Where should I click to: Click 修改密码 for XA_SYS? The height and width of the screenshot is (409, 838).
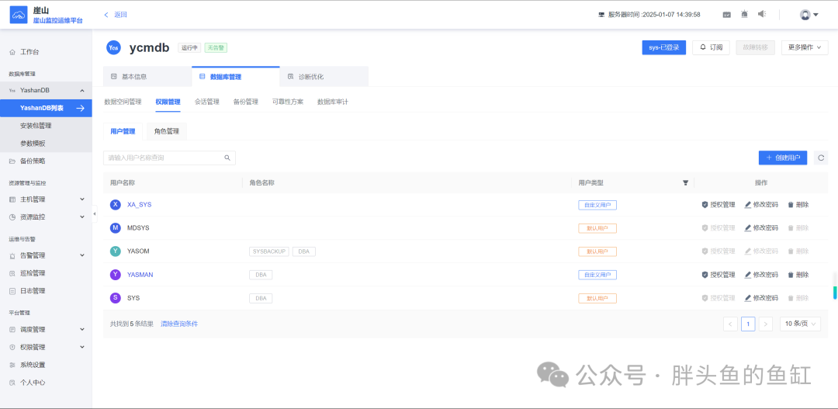click(761, 205)
